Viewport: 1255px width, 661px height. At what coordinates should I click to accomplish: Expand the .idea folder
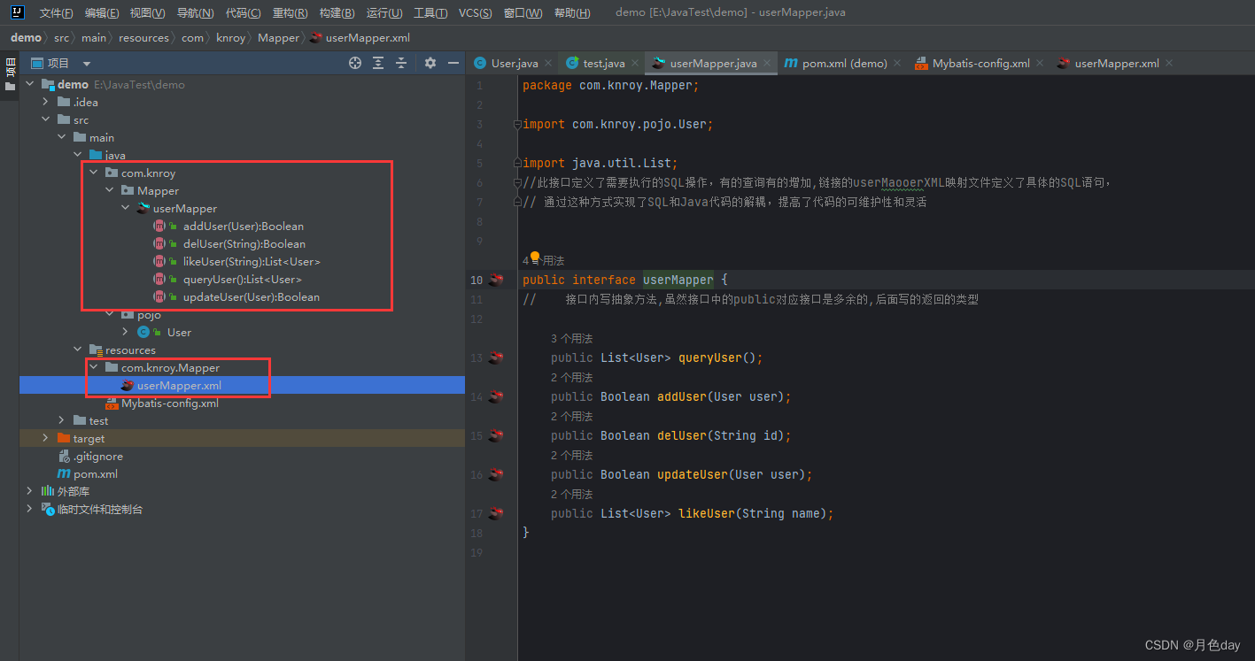tap(46, 102)
